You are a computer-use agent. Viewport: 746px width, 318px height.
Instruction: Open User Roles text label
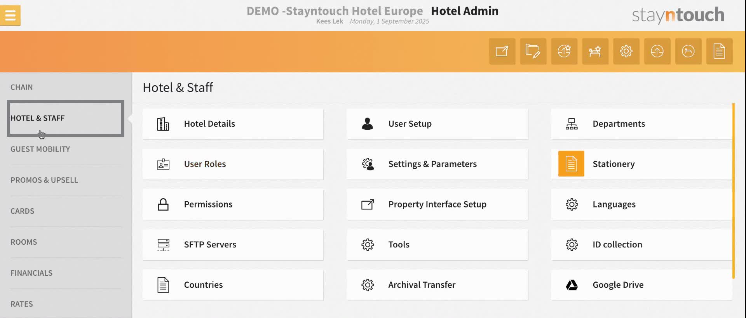205,164
